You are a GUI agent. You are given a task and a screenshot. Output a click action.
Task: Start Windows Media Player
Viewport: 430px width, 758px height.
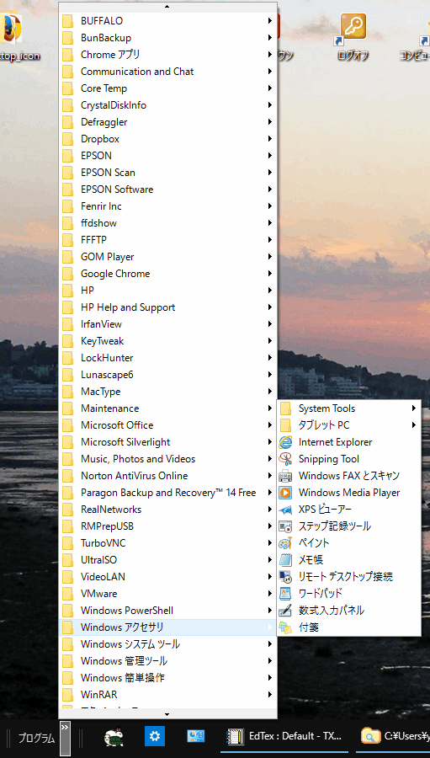point(349,493)
